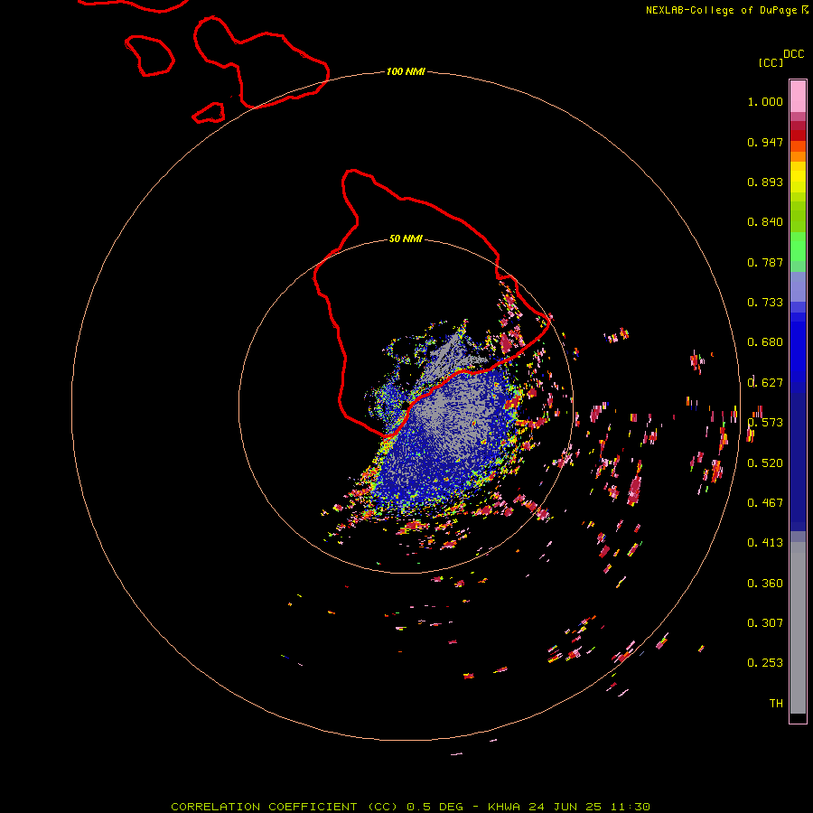Click the 0.680 scale value
Viewport: 813px width, 813px height.
coord(765,342)
